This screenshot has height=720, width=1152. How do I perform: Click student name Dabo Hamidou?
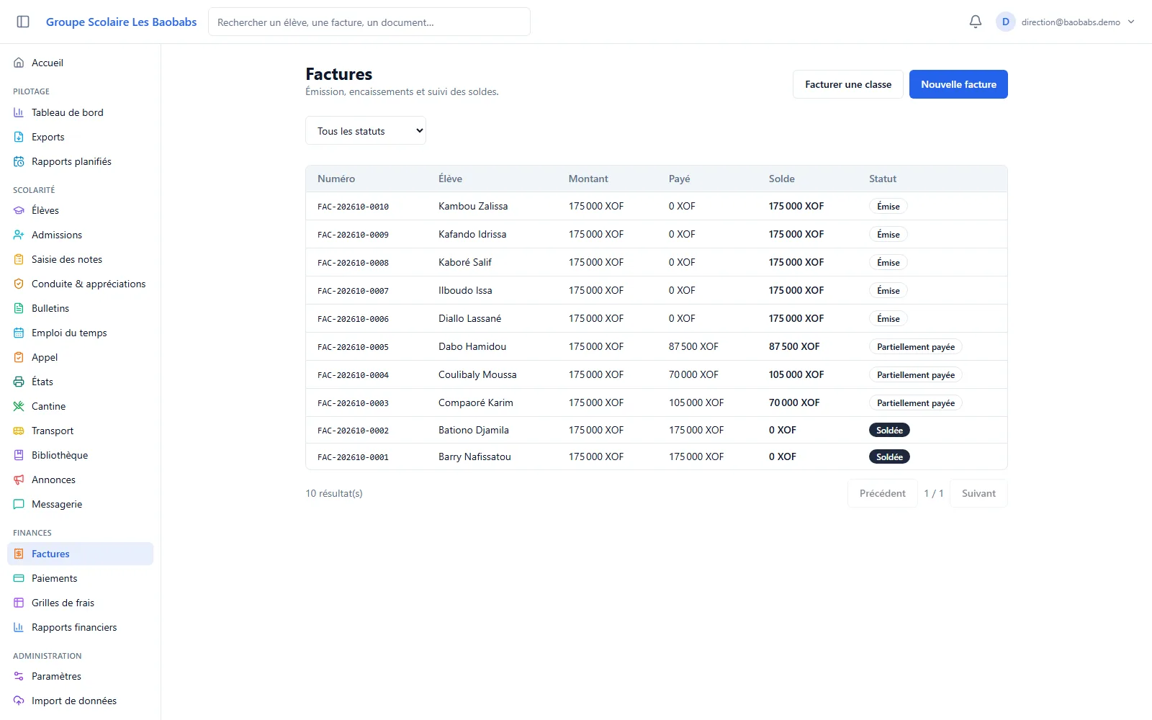click(x=472, y=346)
